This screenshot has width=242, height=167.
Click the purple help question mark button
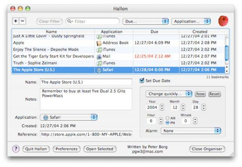(x=16, y=149)
